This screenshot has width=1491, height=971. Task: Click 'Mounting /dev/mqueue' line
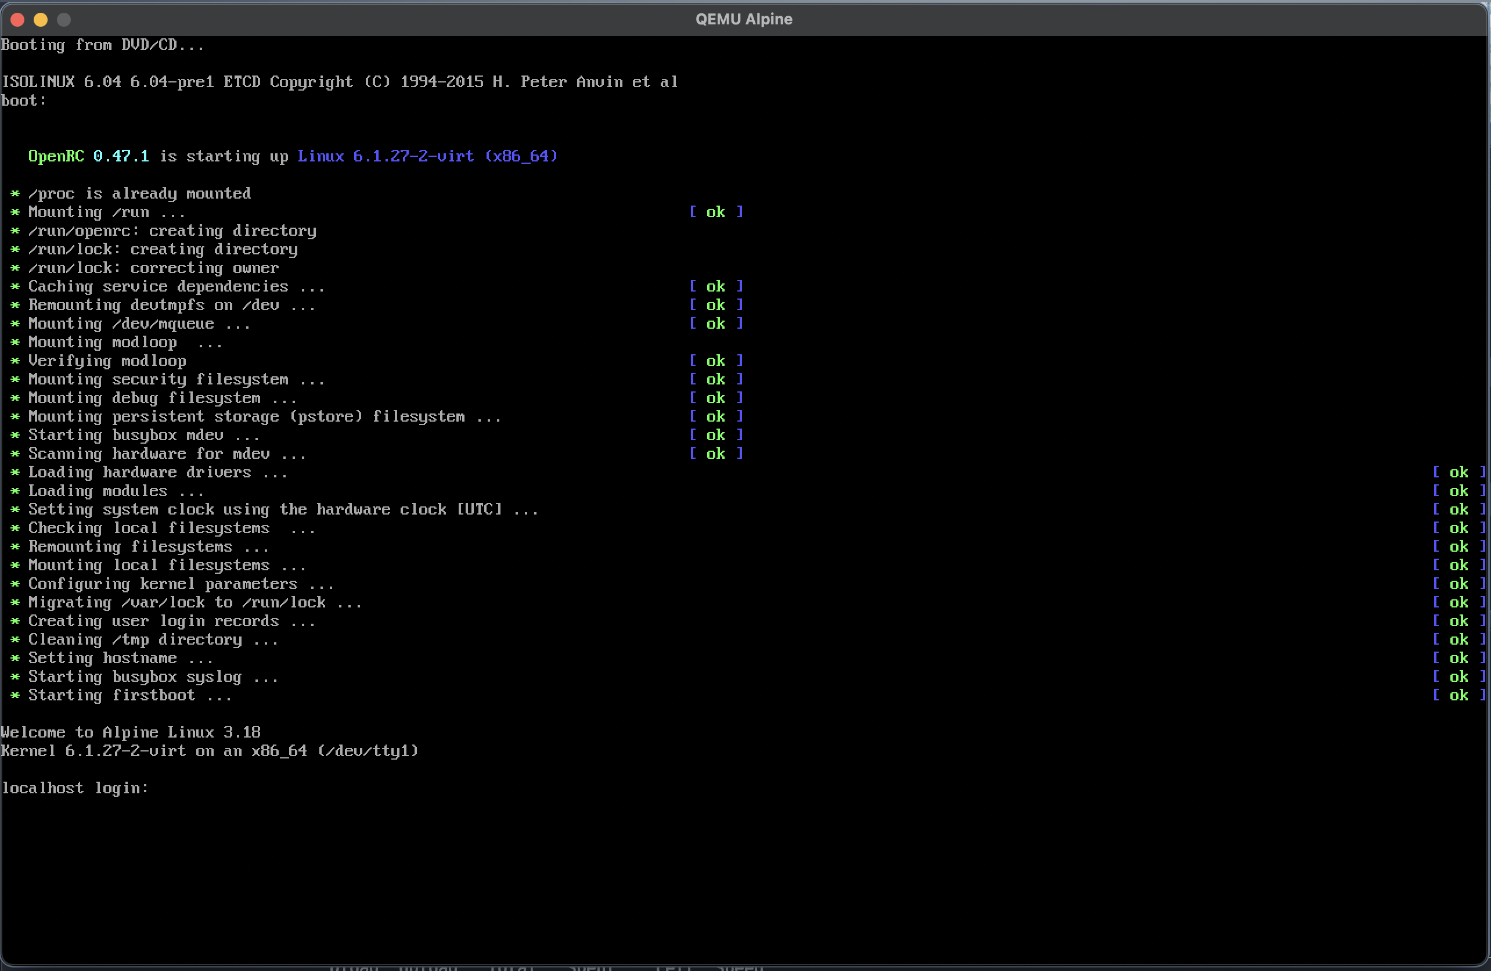point(139,324)
